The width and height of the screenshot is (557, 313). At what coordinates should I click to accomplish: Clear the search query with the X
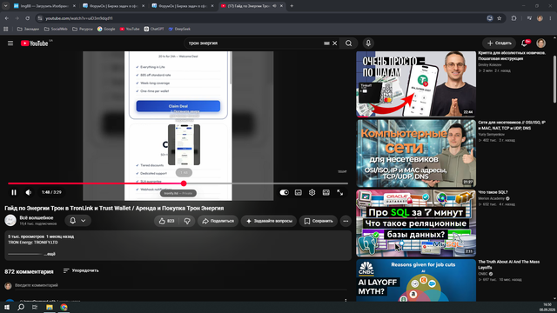334,43
